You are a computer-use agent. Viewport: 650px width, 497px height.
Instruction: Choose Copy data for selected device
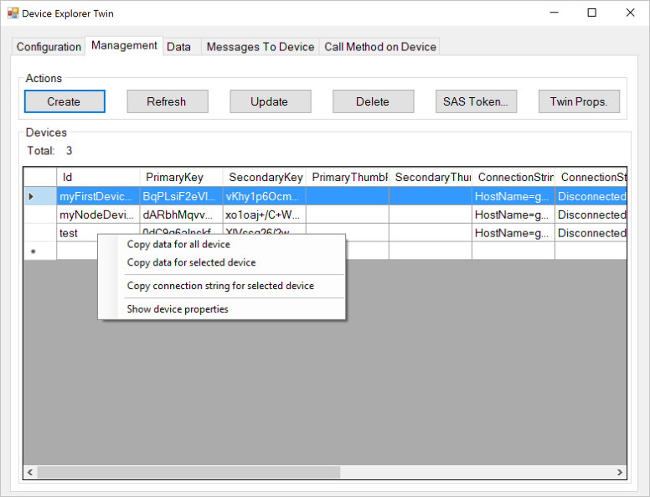pyautogui.click(x=221, y=262)
